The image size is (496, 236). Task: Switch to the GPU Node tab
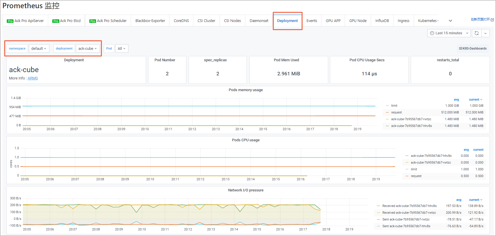pyautogui.click(x=358, y=21)
